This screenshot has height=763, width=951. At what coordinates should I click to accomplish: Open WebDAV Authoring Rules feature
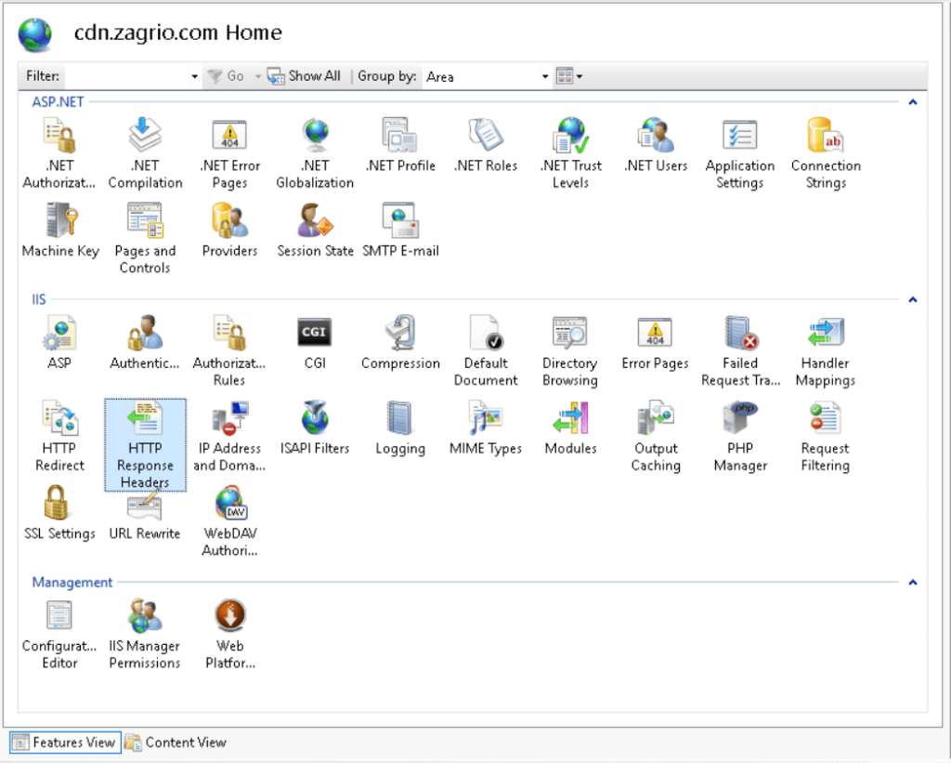pos(230,521)
